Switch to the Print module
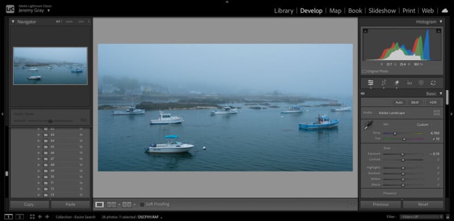Viewport: 454px width, 221px height. [409, 11]
